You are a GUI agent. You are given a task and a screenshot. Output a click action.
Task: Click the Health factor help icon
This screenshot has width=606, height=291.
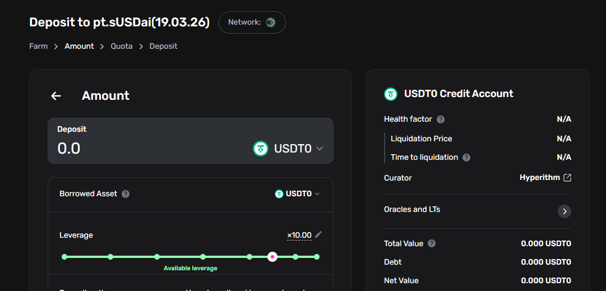click(x=441, y=119)
